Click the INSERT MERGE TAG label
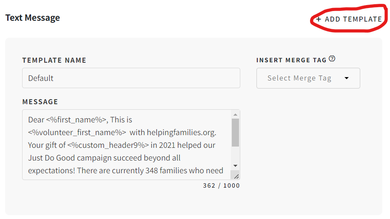390x219 pixels. click(291, 60)
